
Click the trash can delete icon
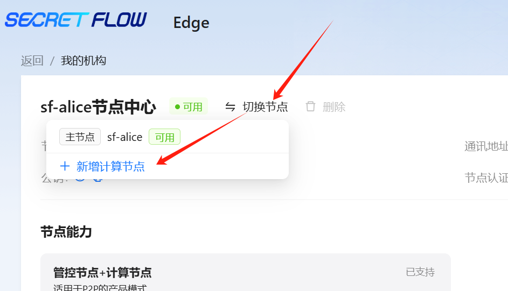pyautogui.click(x=310, y=107)
